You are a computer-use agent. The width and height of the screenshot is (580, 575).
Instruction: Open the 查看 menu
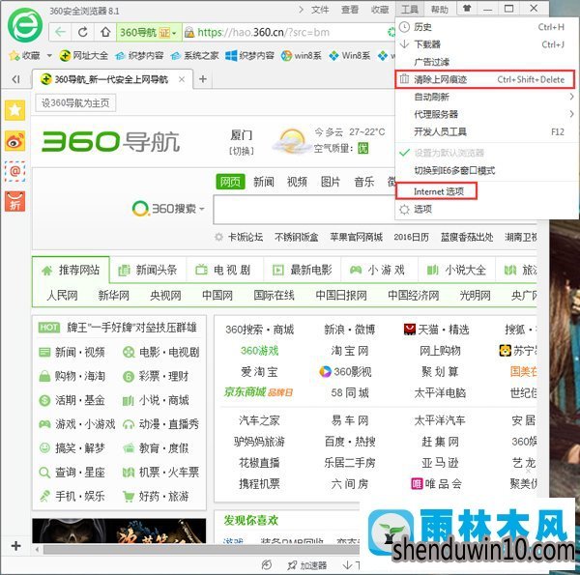350,10
